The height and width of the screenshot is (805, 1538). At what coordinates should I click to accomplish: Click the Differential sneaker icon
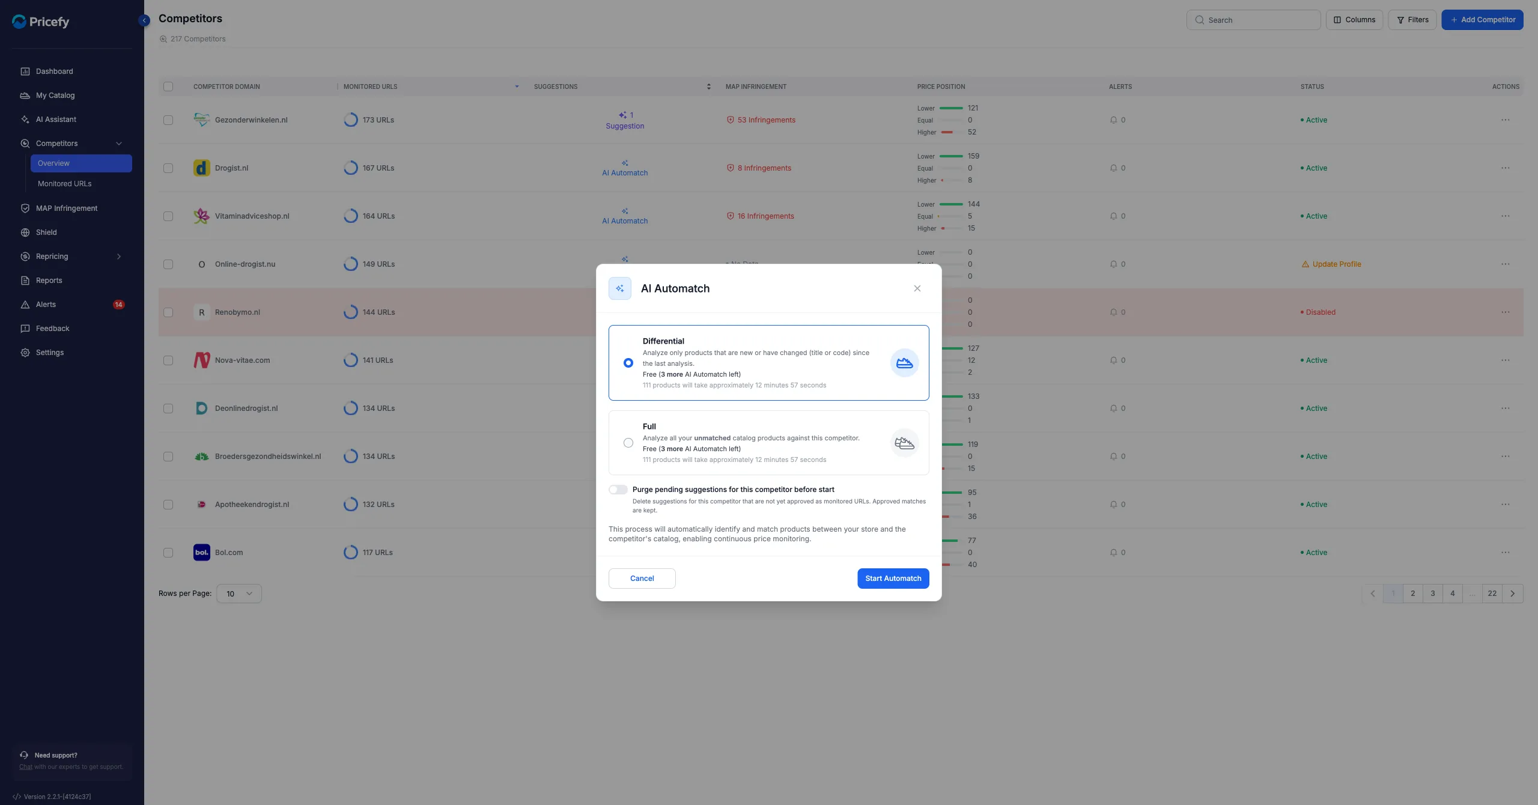point(904,363)
